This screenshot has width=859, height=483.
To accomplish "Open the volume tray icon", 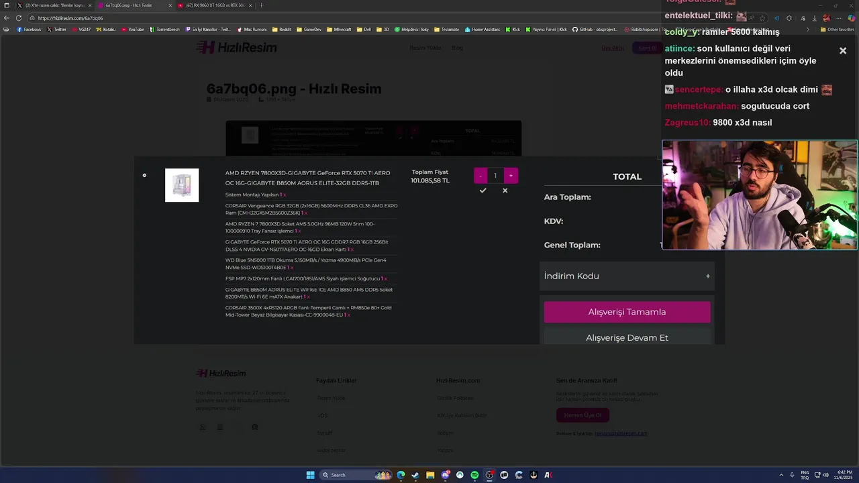I will tap(825, 475).
